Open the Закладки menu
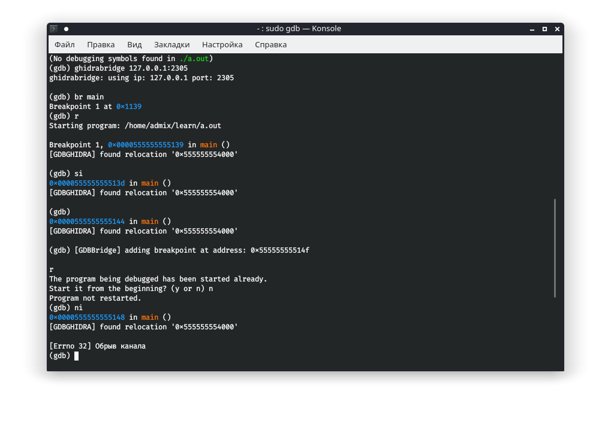The image size is (611, 424). 172,45
